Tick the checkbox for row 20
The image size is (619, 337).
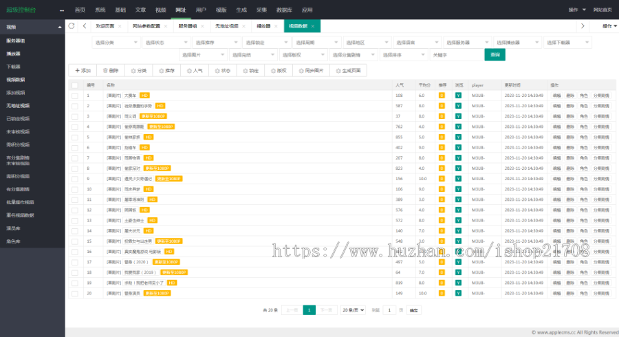click(x=75, y=293)
